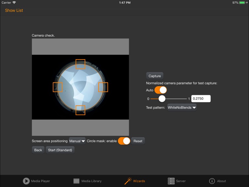
Task: Select the bottom orange mask handle
Action: coord(80,110)
